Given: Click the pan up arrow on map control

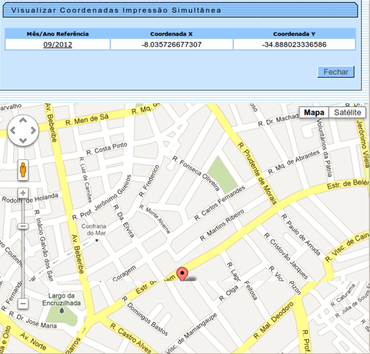Looking at the screenshot, I should [x=23, y=121].
